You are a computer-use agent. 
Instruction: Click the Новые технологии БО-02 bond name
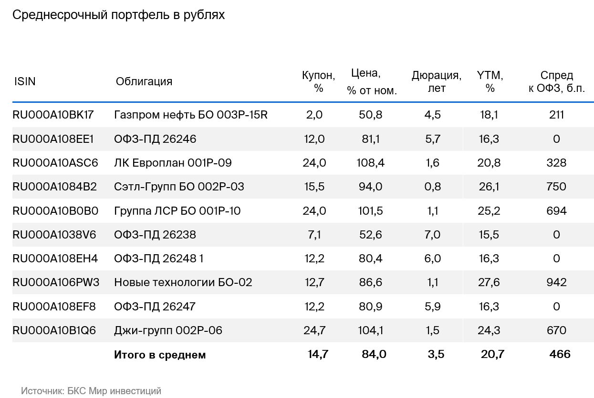coord(183,282)
